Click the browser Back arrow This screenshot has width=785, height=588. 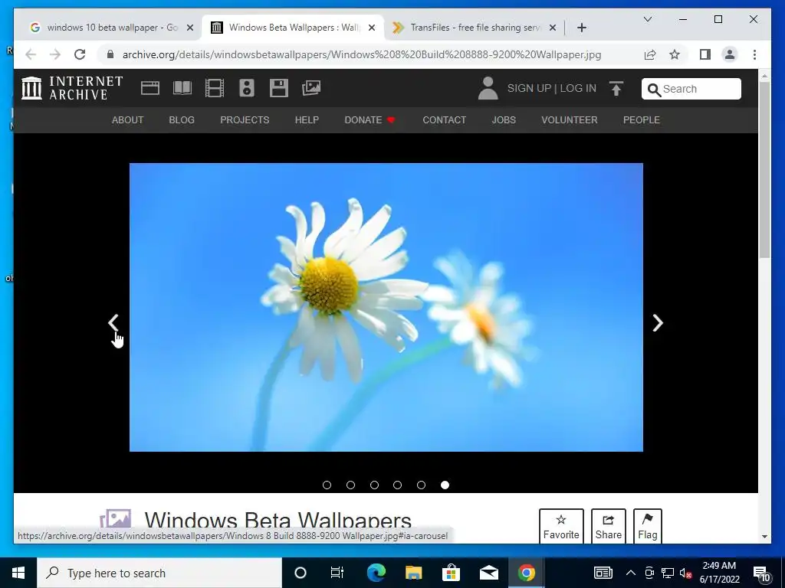[x=31, y=54]
